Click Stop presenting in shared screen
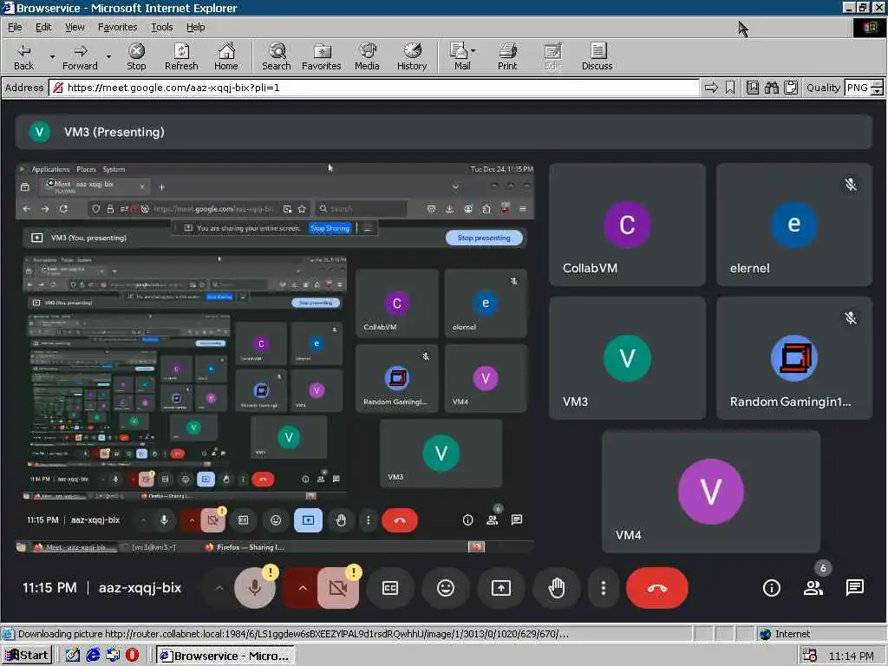The height and width of the screenshot is (666, 888). (484, 238)
